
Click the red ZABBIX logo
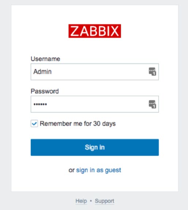pos(95,31)
